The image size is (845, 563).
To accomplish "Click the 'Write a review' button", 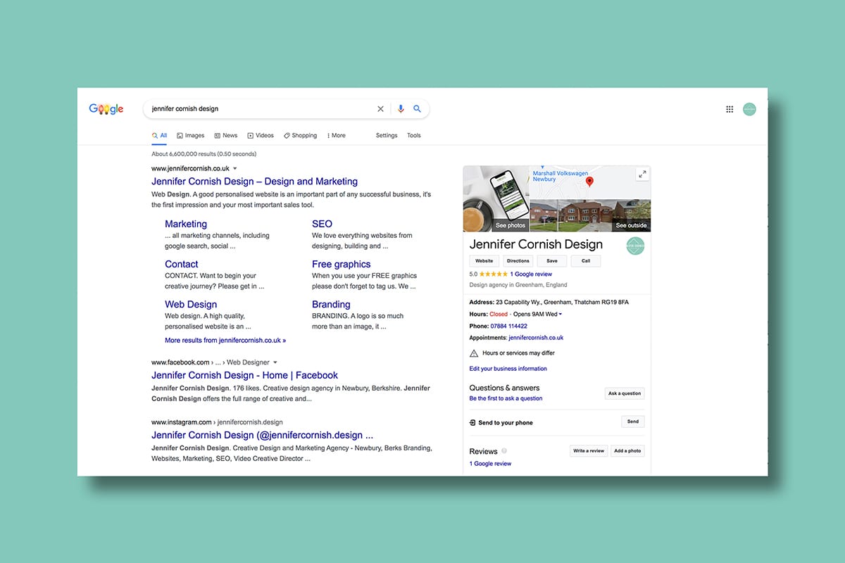I will tap(589, 451).
